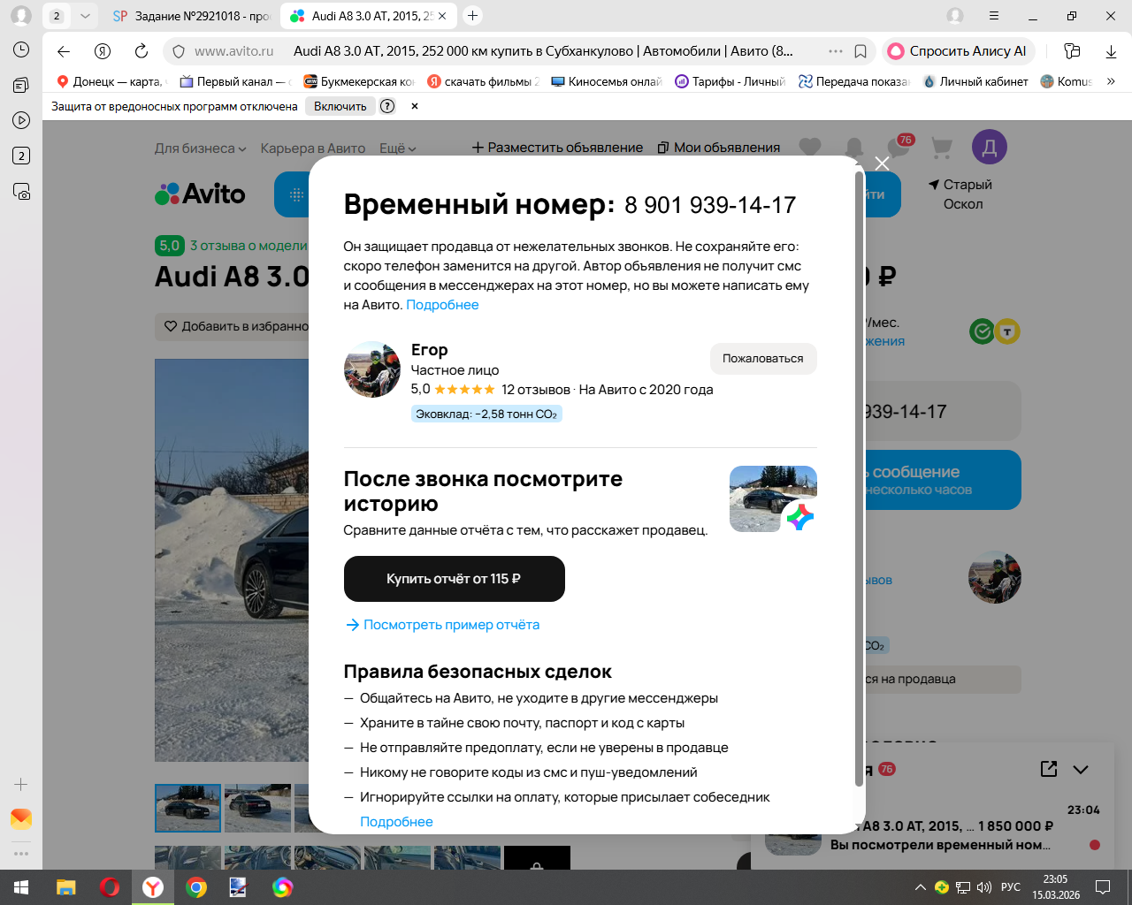Launch Opera from the taskbar
The width and height of the screenshot is (1132, 905).
click(110, 887)
